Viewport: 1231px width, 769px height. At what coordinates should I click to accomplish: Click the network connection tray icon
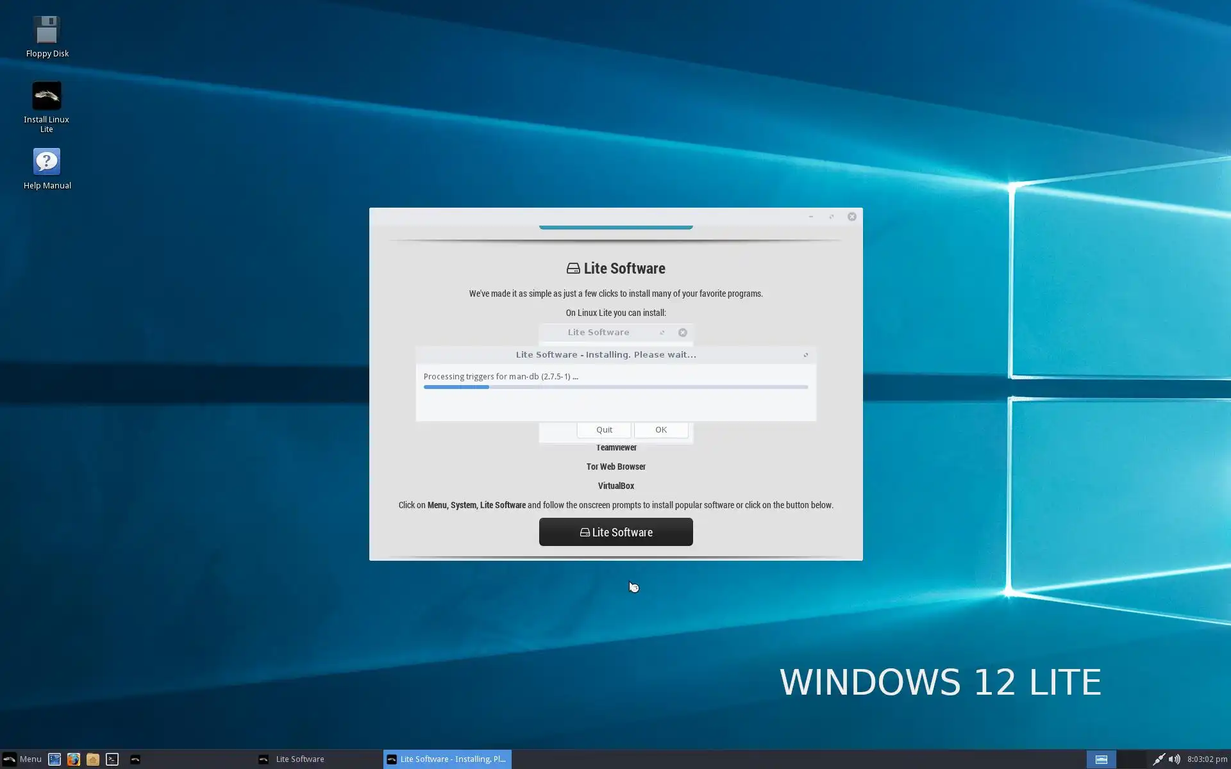1158,759
